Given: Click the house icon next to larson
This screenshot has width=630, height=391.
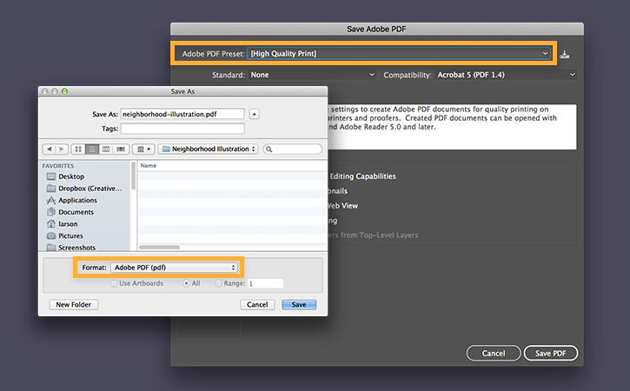Looking at the screenshot, I should click(51, 224).
